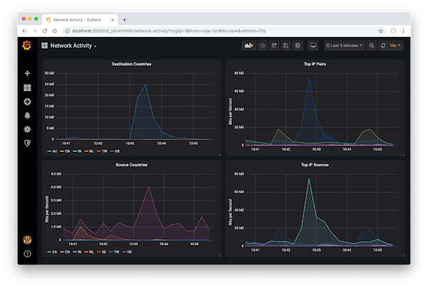Open the Configuration gear in left sidebar

click(x=27, y=129)
